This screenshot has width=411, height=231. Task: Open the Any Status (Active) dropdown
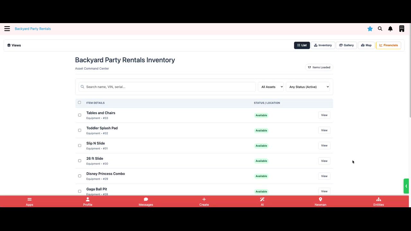tap(308, 87)
